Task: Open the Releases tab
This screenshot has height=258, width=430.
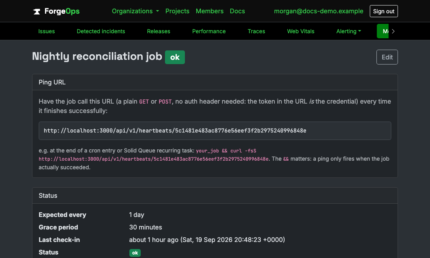Action: 158,31
